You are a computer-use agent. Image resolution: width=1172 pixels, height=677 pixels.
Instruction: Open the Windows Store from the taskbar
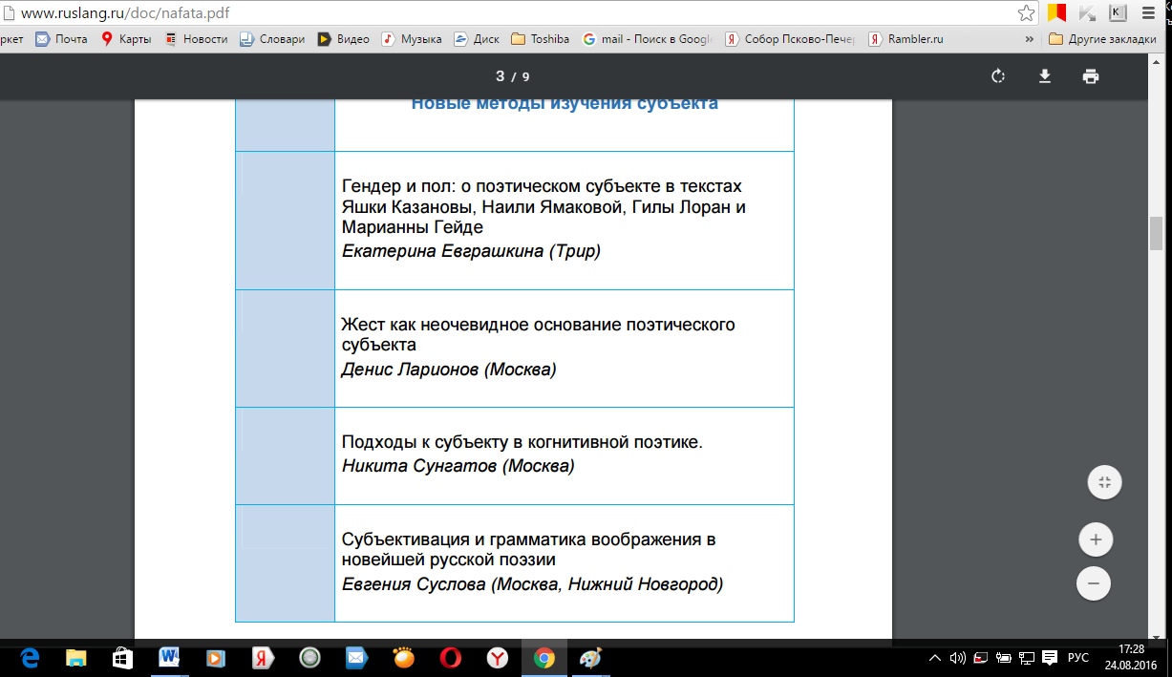click(x=122, y=658)
